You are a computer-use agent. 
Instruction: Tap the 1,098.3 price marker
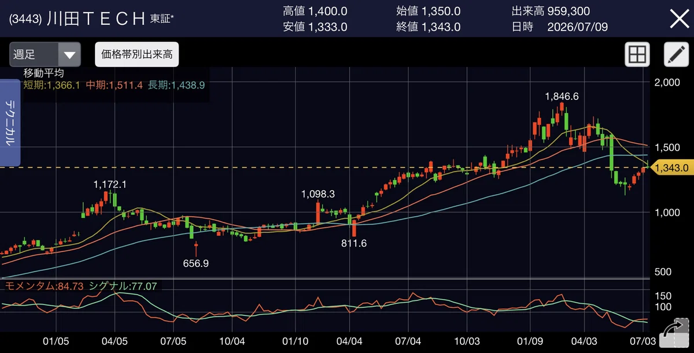pyautogui.click(x=318, y=194)
